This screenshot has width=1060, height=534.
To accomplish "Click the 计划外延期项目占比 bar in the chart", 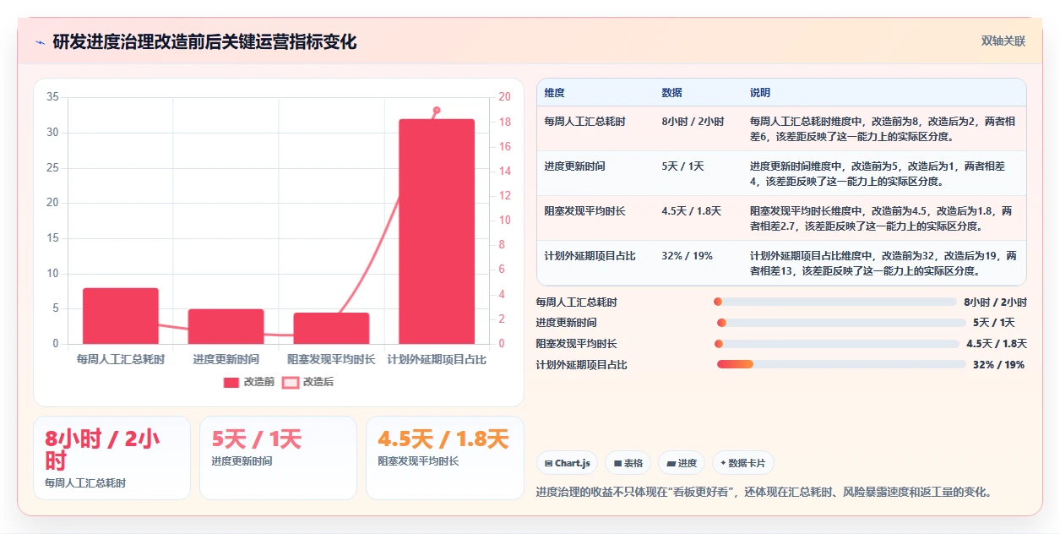I will [x=437, y=232].
